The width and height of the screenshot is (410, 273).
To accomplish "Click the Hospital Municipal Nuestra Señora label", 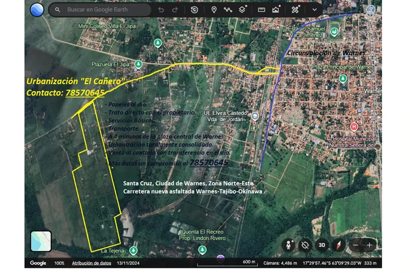I will click(352, 142).
